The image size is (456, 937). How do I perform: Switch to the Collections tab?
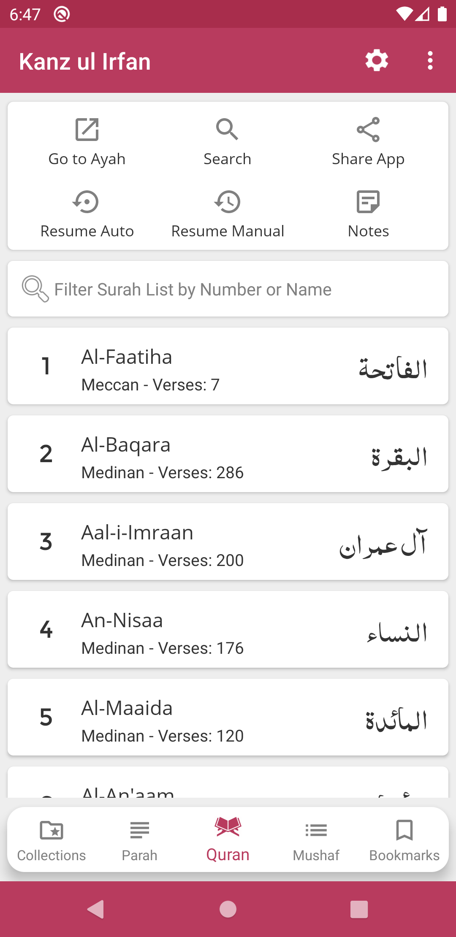(x=52, y=840)
